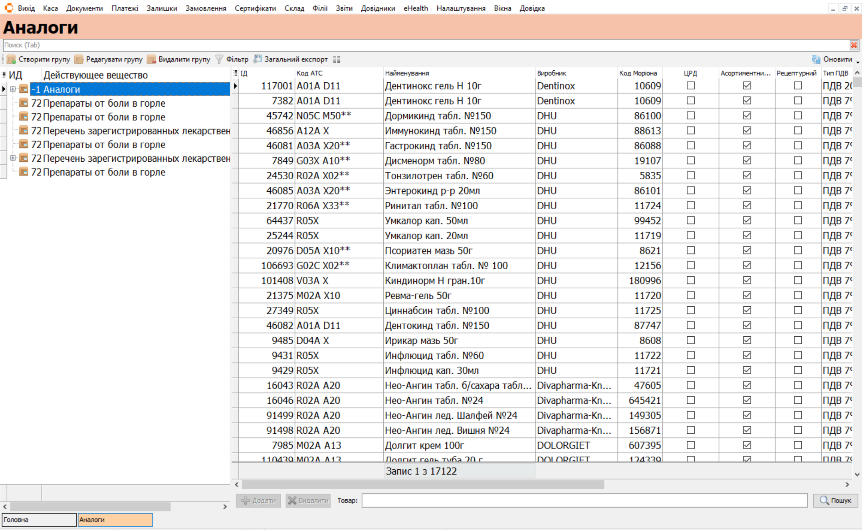
Task: Expand the -1 Аналоги tree node
Action: click(x=13, y=89)
